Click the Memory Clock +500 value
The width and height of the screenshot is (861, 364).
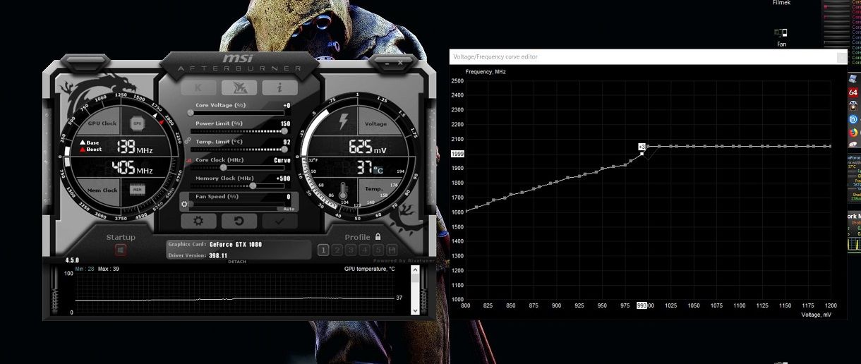click(282, 178)
